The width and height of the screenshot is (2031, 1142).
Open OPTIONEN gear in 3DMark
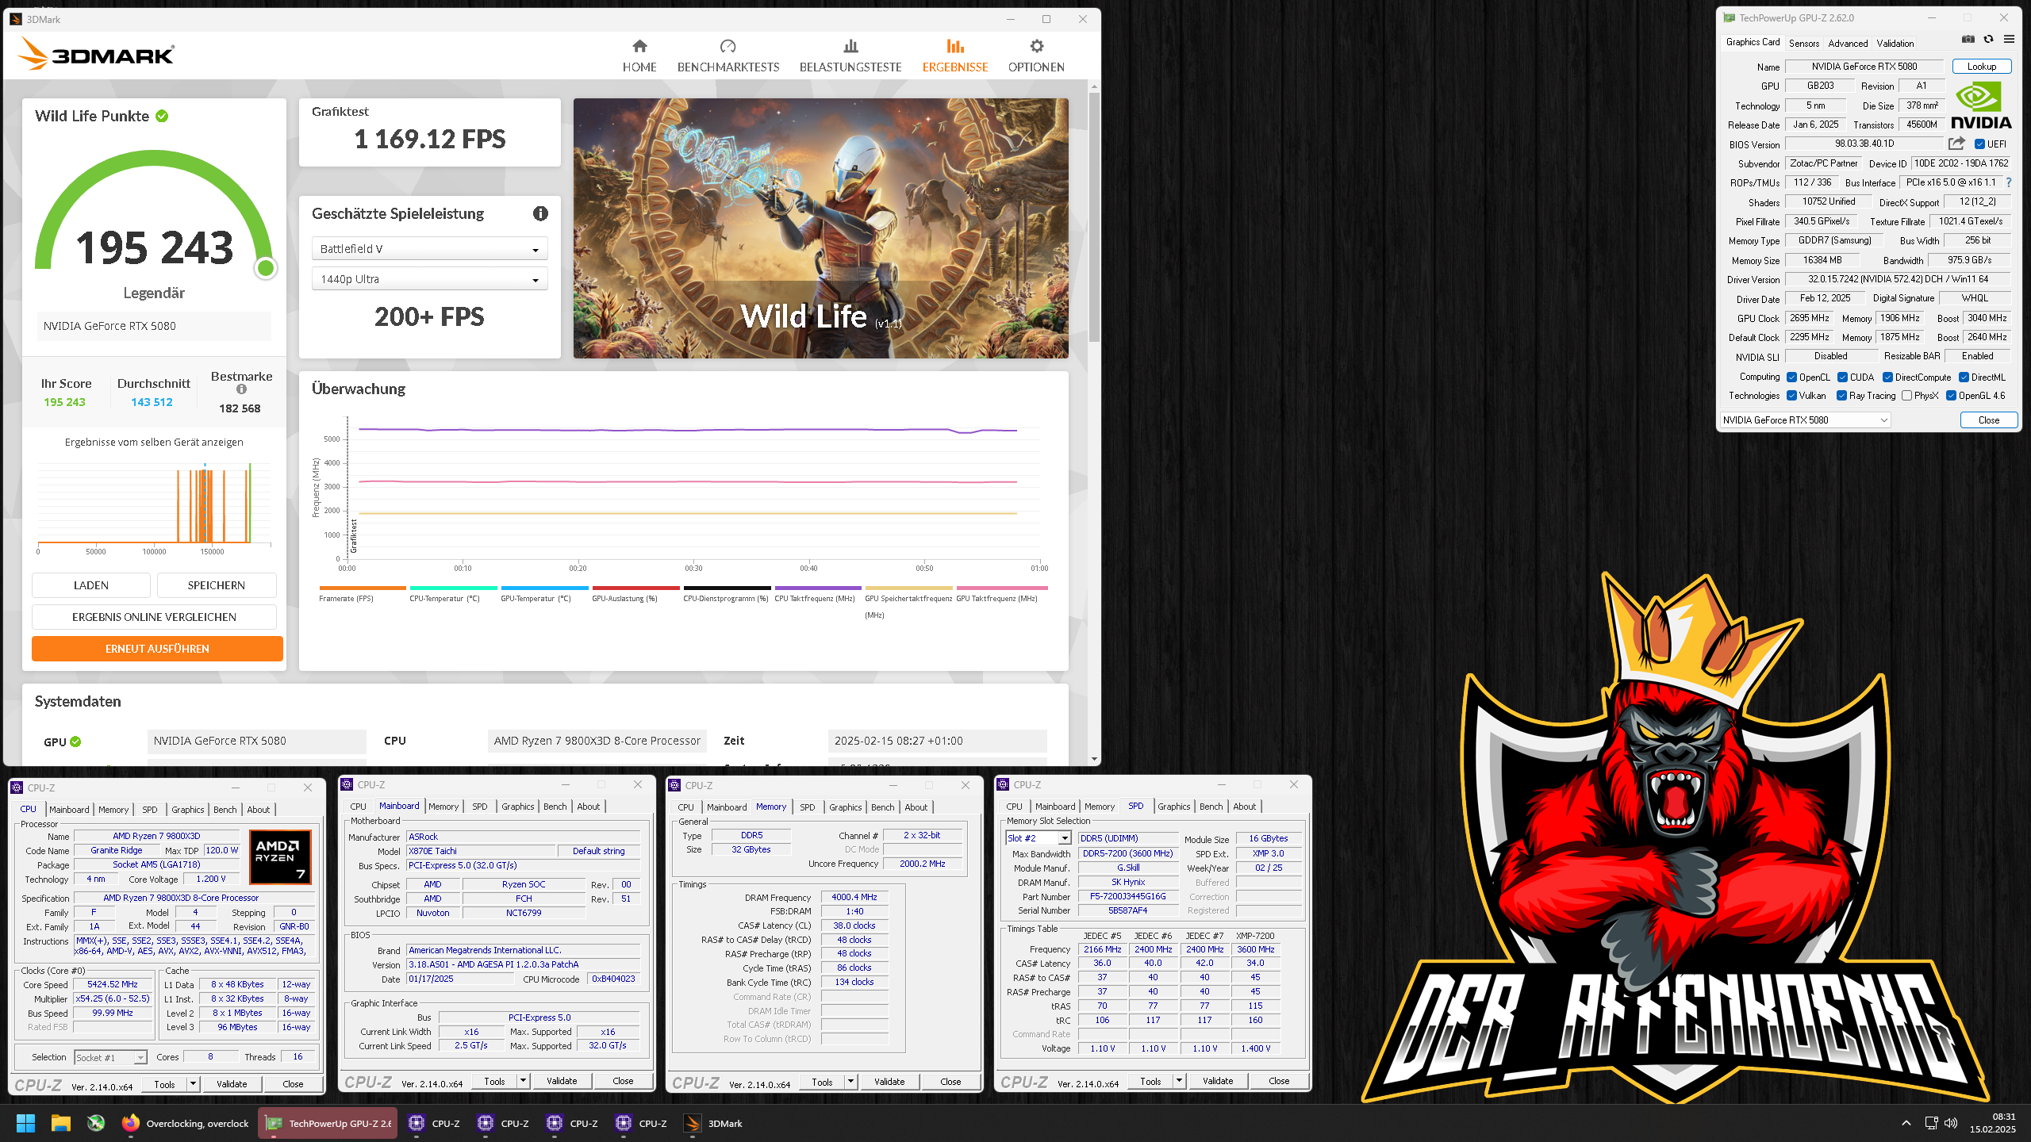[1036, 56]
